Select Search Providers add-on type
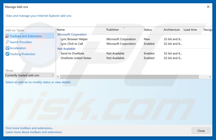 (x=21, y=42)
